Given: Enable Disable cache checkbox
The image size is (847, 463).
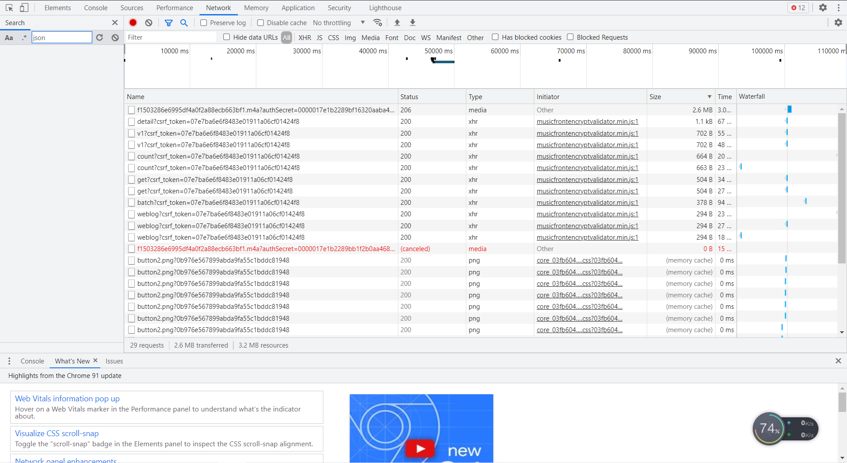Looking at the screenshot, I should click(260, 22).
